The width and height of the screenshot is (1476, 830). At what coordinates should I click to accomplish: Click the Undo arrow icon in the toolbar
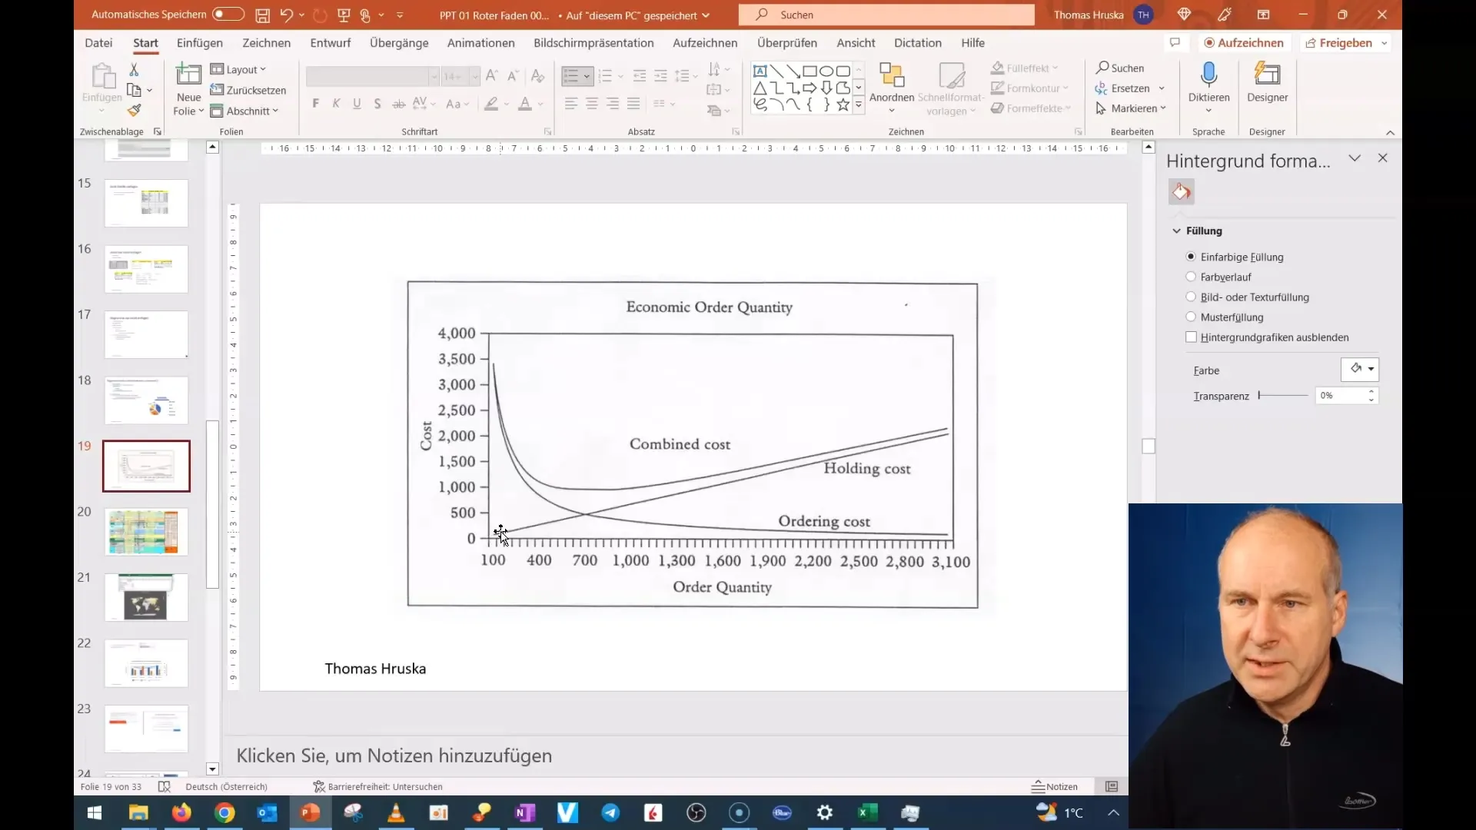pos(287,14)
